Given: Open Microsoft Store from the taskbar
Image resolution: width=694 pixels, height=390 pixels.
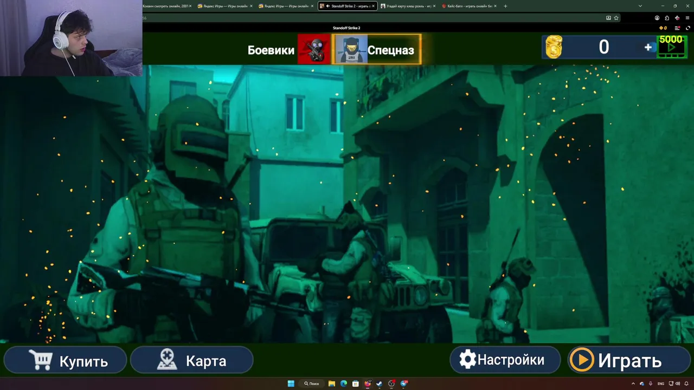Looking at the screenshot, I should (356, 383).
